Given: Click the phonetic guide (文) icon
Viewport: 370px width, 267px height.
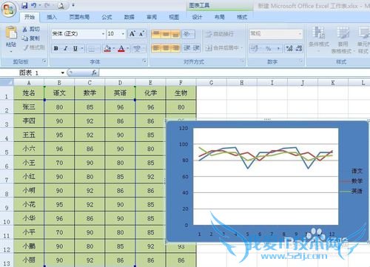Looking at the screenshot, I should tap(137, 48).
